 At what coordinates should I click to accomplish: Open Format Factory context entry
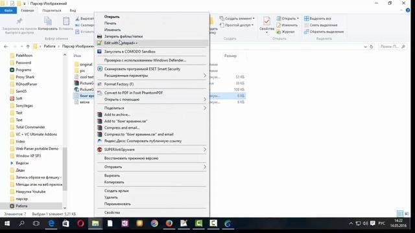(152, 84)
